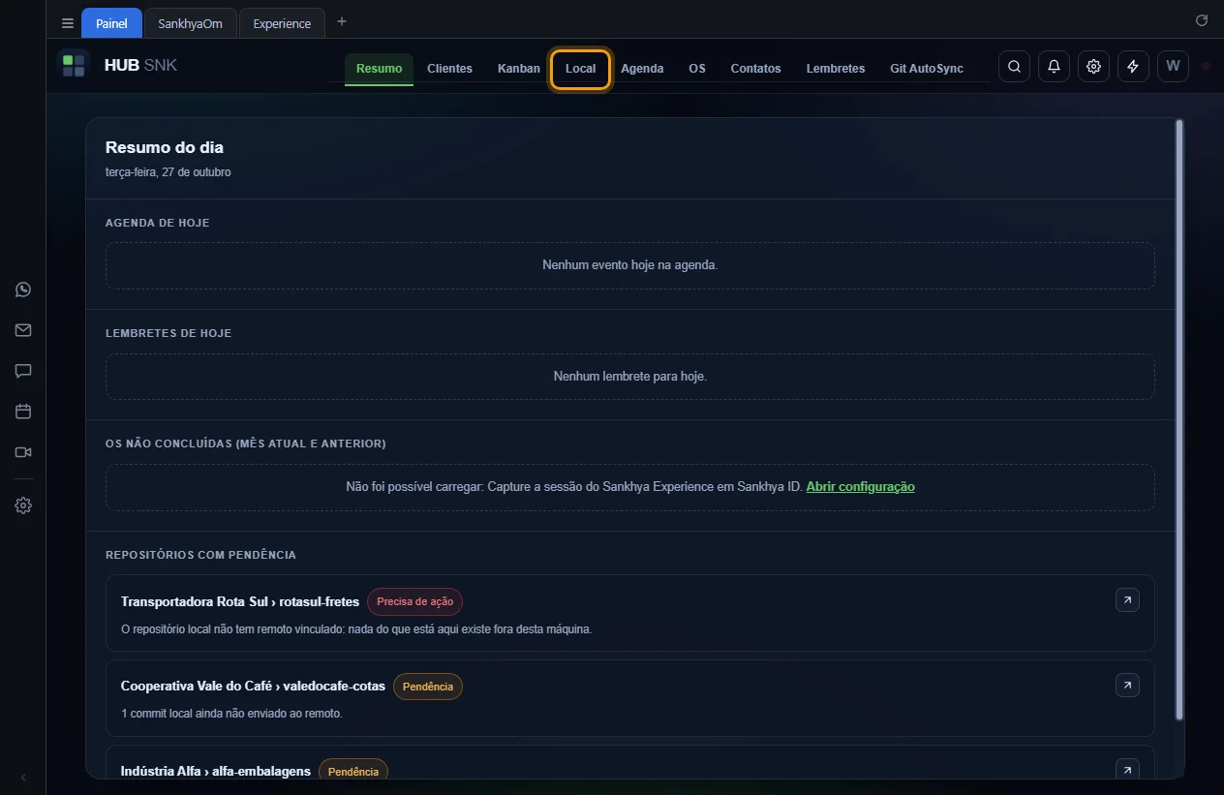Open the OS section
Image resolution: width=1224 pixels, height=795 pixels.
[x=697, y=68]
